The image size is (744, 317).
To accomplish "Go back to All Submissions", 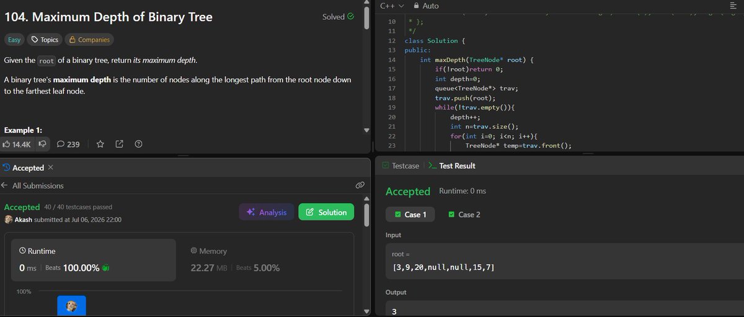I will click(33, 185).
